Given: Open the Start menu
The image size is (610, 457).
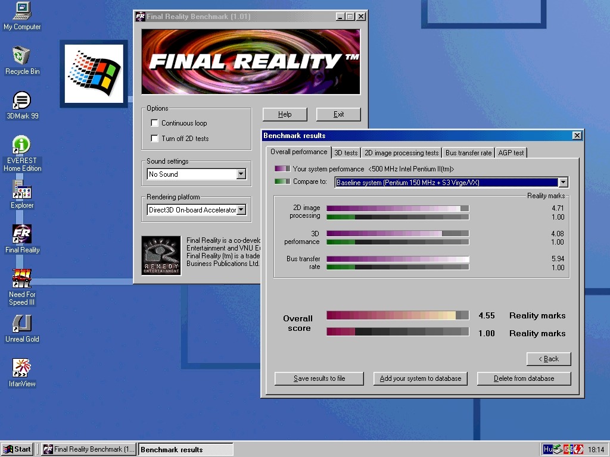Looking at the screenshot, I should pyautogui.click(x=17, y=449).
